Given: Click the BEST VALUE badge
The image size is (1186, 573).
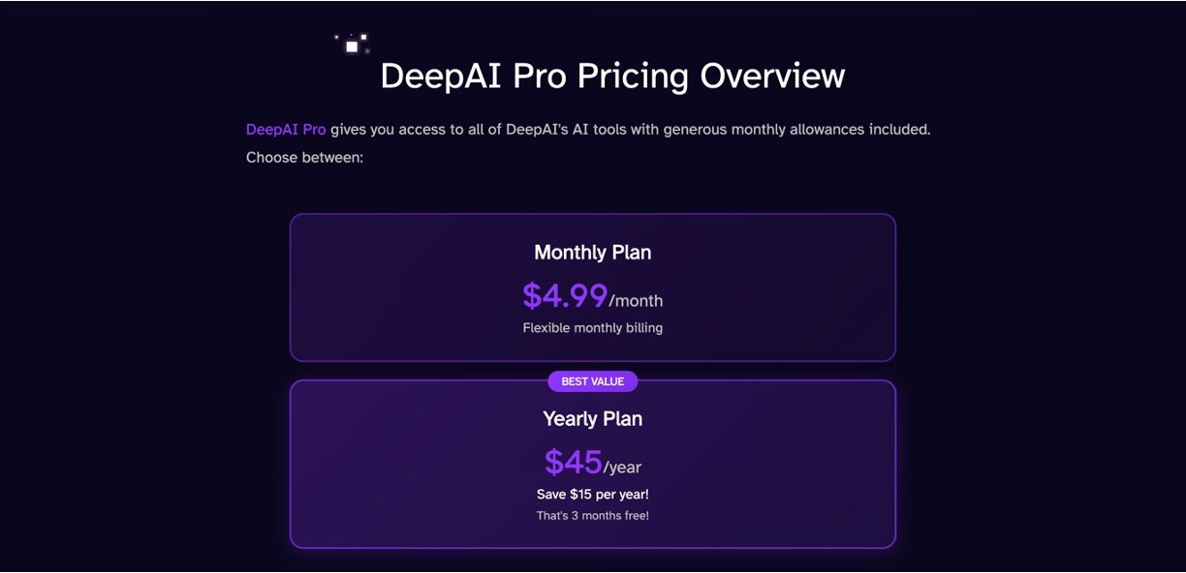Looking at the screenshot, I should point(593,381).
